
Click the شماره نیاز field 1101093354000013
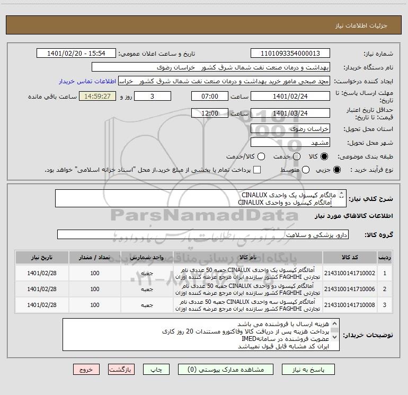click(290, 53)
